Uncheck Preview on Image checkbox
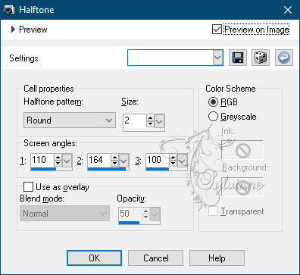 pyautogui.click(x=217, y=30)
